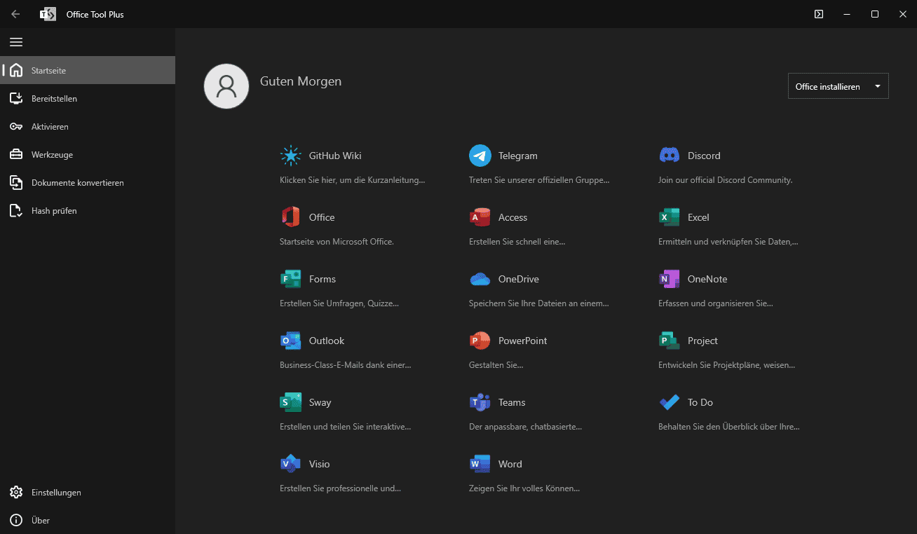Open the GitHub Wiki star icon
The image size is (917, 534).
[x=290, y=156]
